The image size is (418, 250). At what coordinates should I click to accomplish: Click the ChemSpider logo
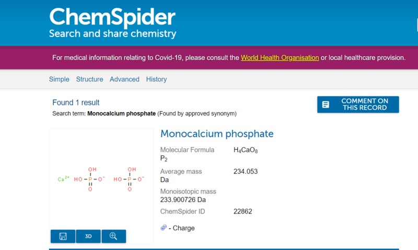pos(112,17)
